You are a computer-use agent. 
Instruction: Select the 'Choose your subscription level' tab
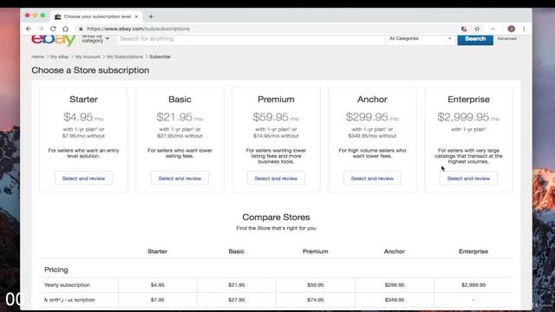point(96,16)
